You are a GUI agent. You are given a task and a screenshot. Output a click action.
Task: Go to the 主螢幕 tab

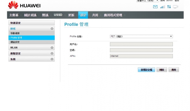click(14, 15)
